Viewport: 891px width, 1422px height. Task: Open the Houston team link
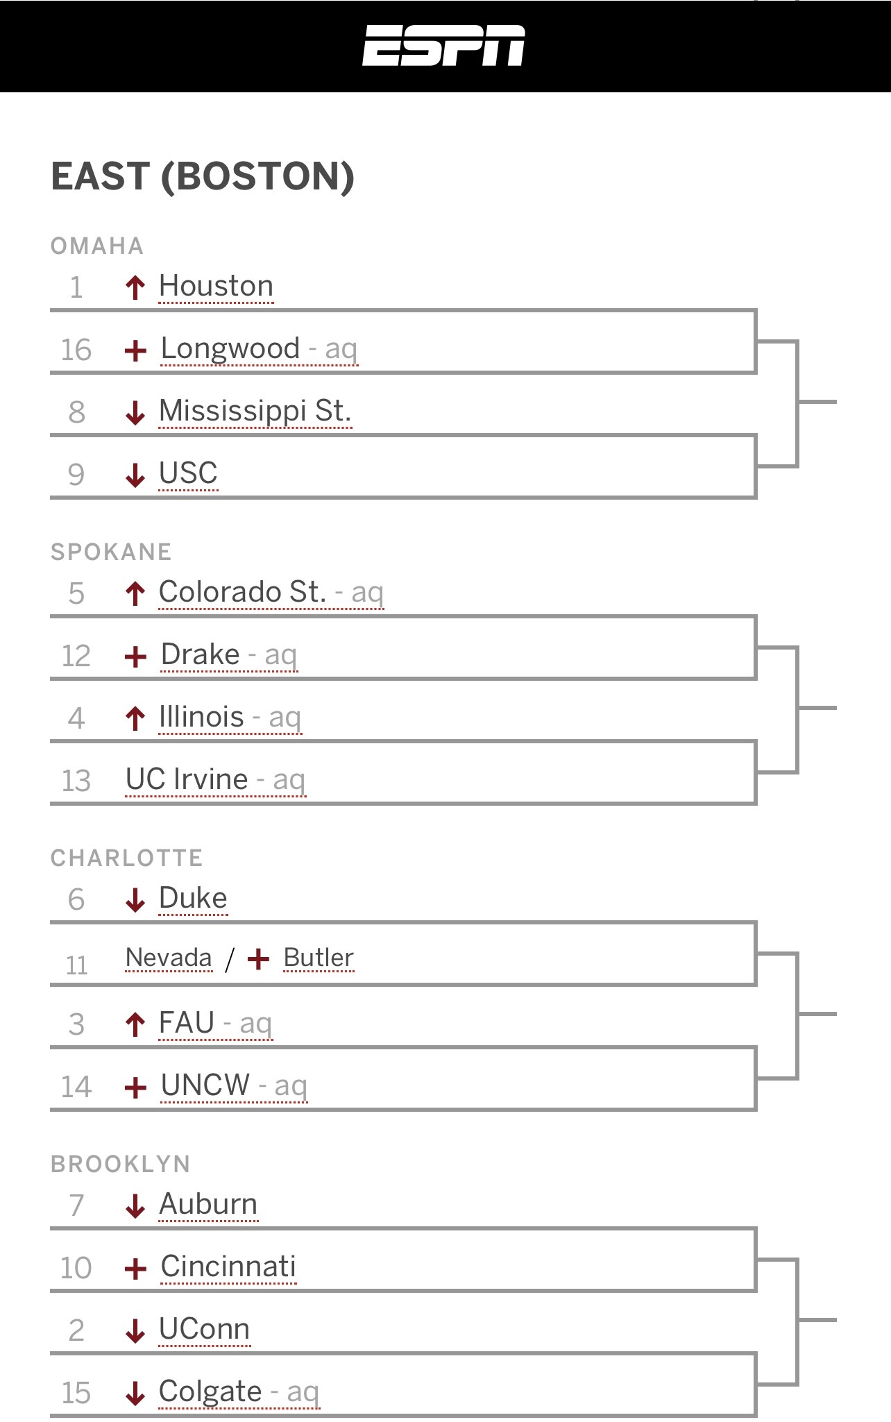click(x=217, y=287)
